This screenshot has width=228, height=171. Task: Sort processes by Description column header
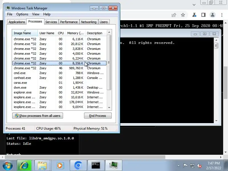(x=96, y=33)
